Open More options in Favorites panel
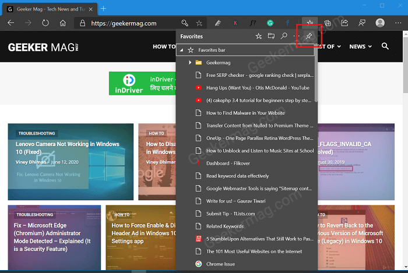The width and height of the screenshot is (408, 273). [296, 36]
